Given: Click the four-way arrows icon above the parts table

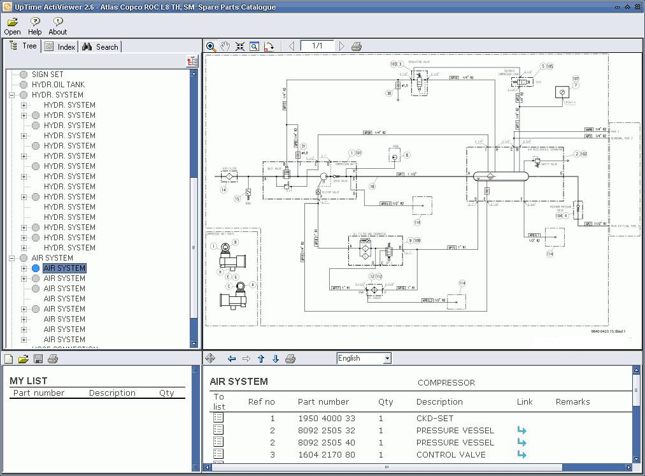Looking at the screenshot, I should (210, 358).
